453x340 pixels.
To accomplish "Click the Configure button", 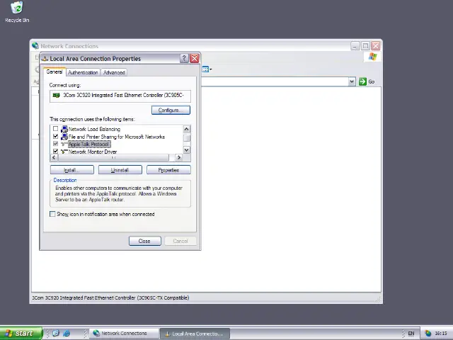I will coord(171,110).
